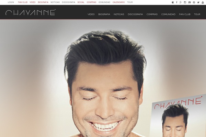The height and width of the screenshot is (137, 206).
Task: Select NOTICIAS in the dark main menu
Action: point(119,14)
